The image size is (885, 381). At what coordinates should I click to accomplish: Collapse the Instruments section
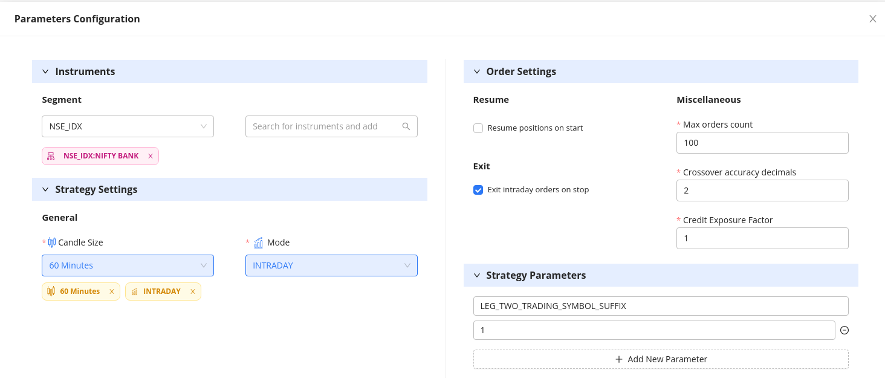(x=45, y=71)
